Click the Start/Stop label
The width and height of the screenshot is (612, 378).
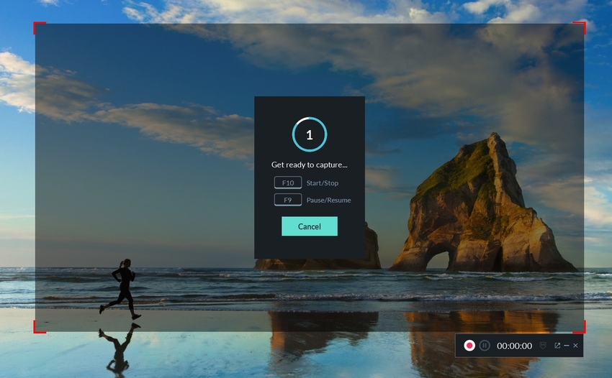pyautogui.click(x=323, y=183)
